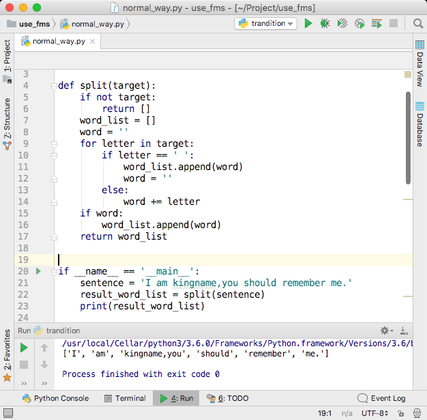The height and width of the screenshot is (420, 427).
Task: Click the Hector inspector icon in status bar
Action: click(x=417, y=413)
